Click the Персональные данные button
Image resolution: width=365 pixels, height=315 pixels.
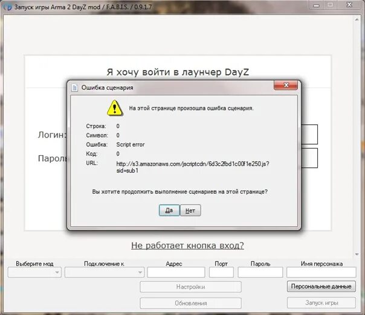tap(321, 287)
